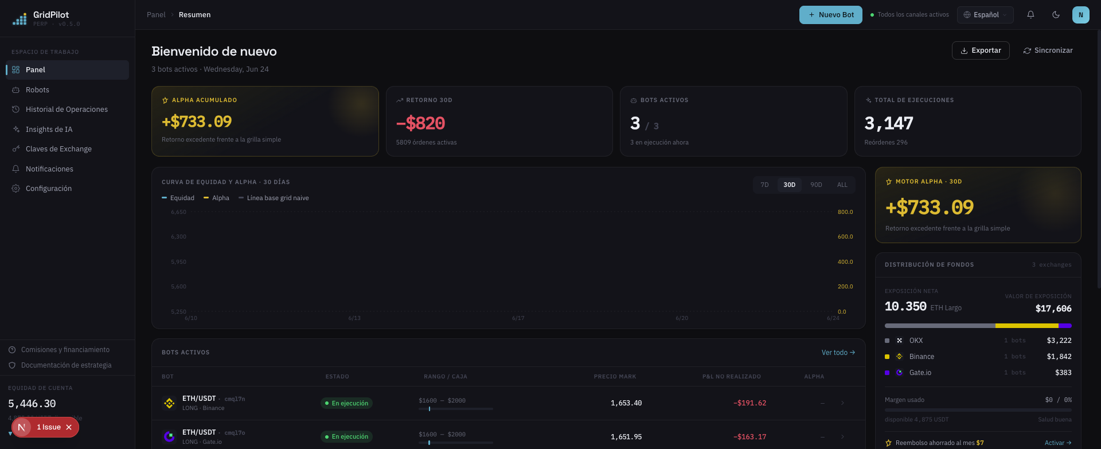Image resolution: width=1101 pixels, height=449 pixels.
Task: Click the $17,606 exposure value
Action: (1053, 309)
